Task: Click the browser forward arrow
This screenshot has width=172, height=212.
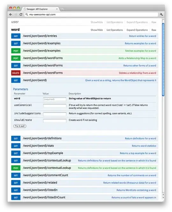Action: tap(16, 14)
